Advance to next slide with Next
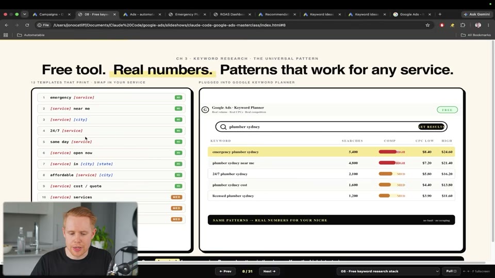The height and width of the screenshot is (278, 495). click(269, 271)
